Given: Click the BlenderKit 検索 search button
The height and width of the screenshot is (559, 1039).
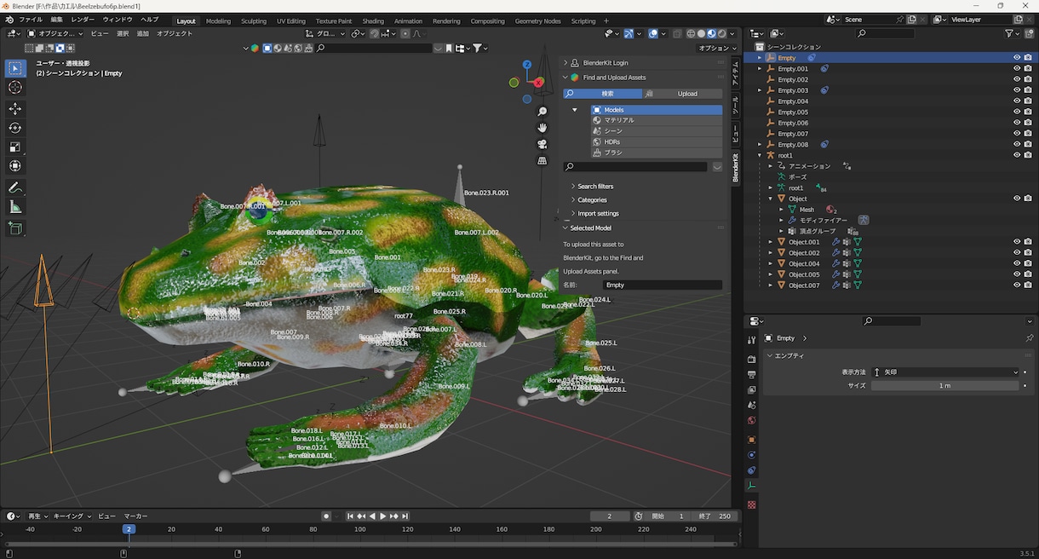Looking at the screenshot, I should (x=602, y=94).
